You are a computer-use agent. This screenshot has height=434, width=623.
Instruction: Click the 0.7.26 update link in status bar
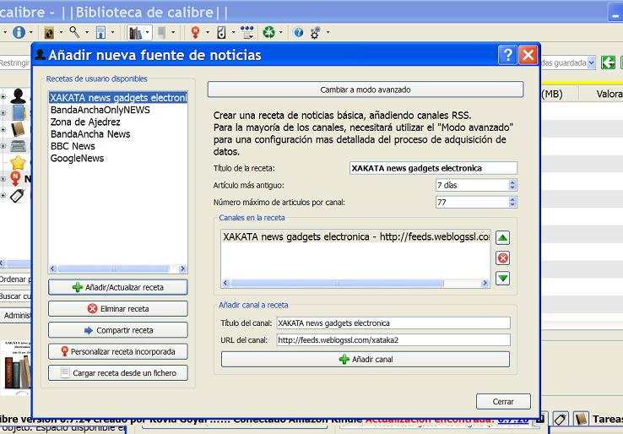tap(513, 419)
